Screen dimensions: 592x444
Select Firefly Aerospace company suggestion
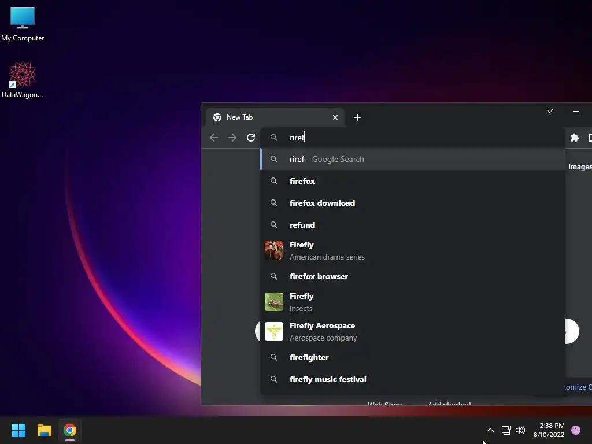click(413, 331)
